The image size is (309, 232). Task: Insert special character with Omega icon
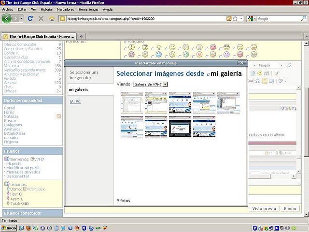257,81
